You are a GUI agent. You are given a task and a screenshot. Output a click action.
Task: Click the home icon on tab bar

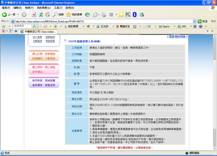point(3,31)
